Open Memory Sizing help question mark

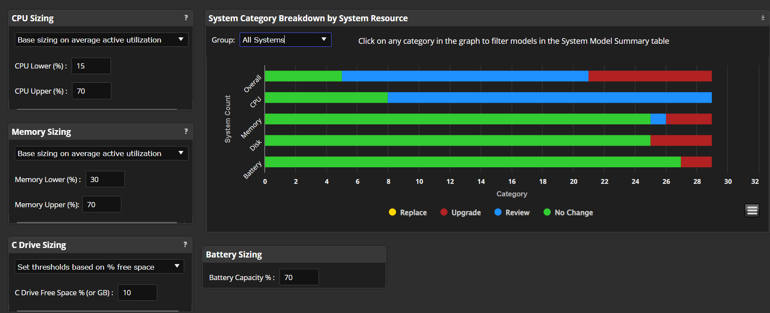click(186, 131)
